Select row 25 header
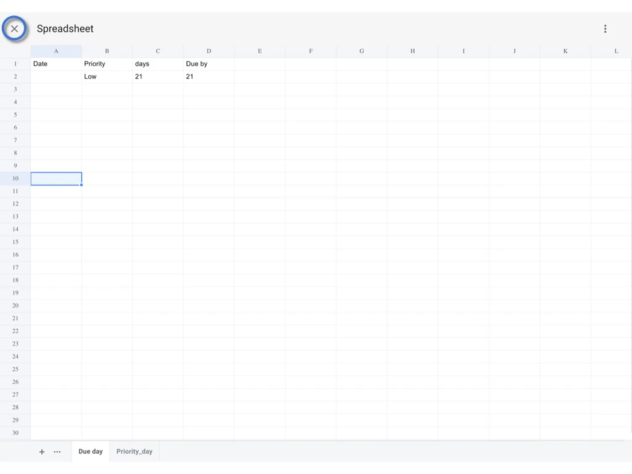632x474 pixels. tap(15, 369)
